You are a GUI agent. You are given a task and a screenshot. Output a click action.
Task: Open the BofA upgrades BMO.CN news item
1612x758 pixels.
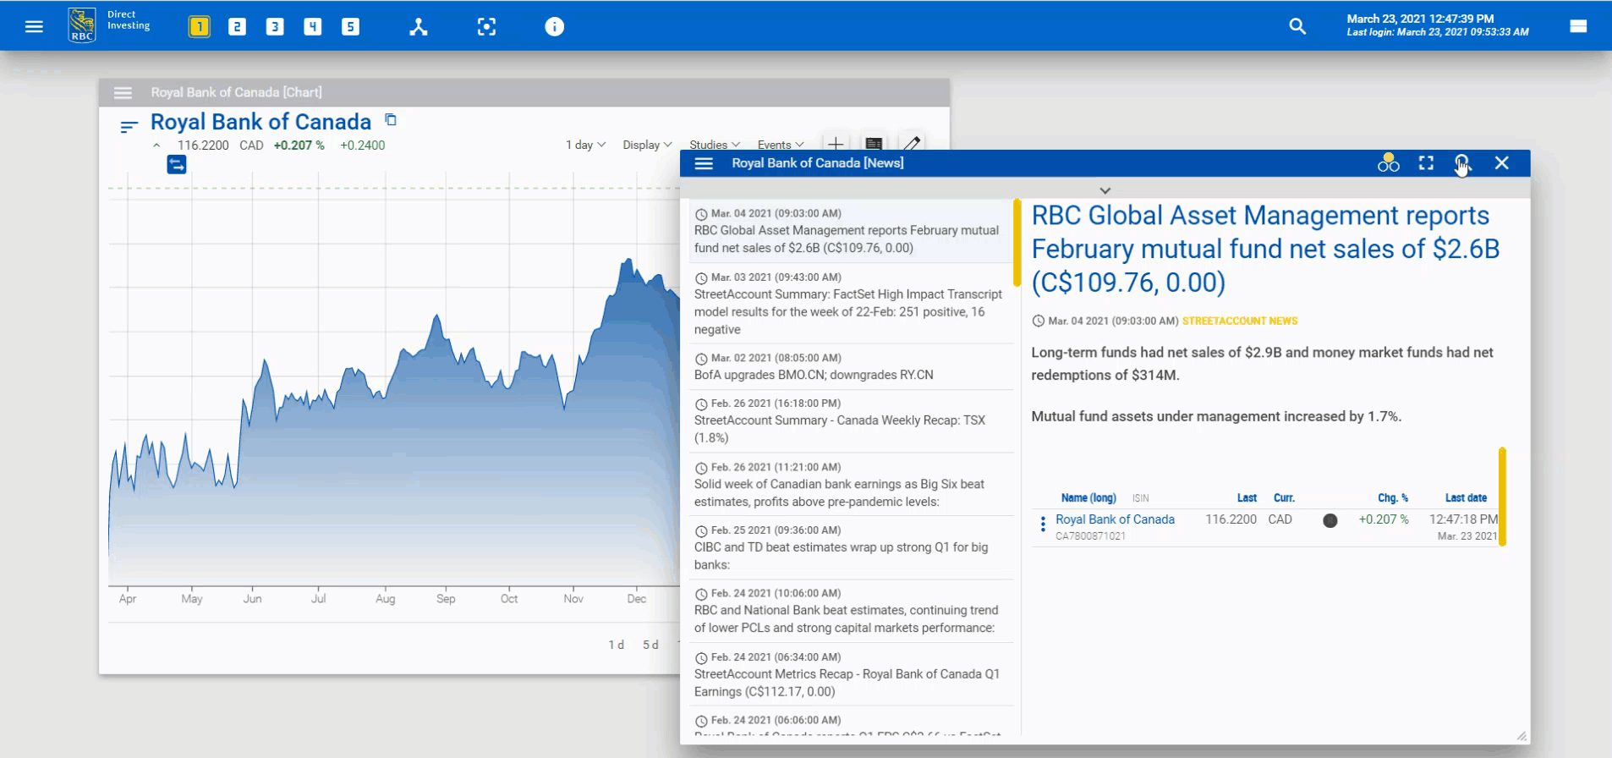[x=813, y=375]
